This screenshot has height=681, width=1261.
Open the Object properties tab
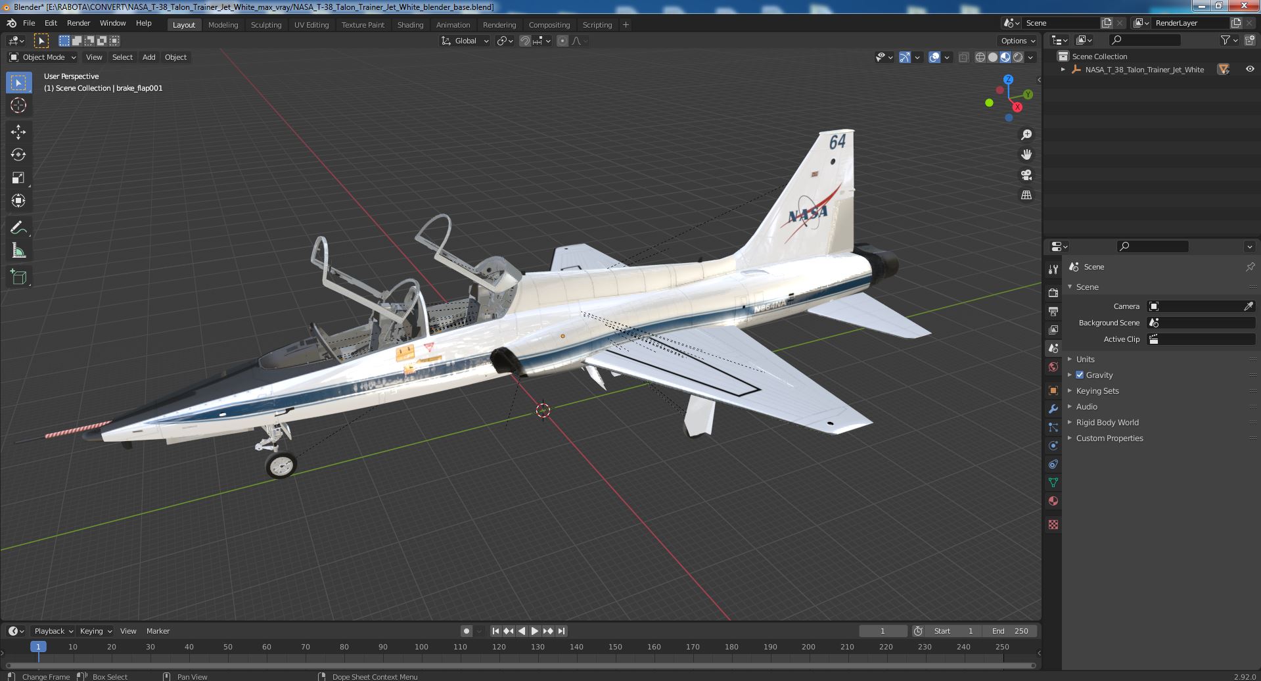click(1053, 390)
